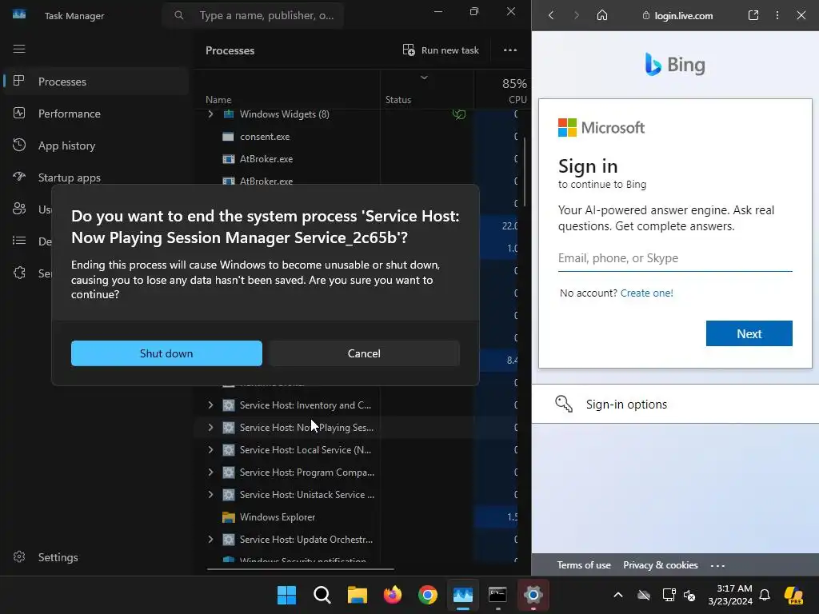
Task: Open File Explorer from the taskbar
Action: coord(358,595)
